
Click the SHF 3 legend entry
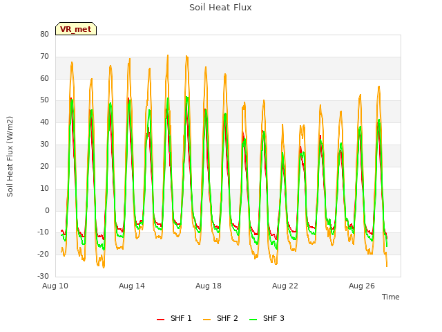point(267,318)
